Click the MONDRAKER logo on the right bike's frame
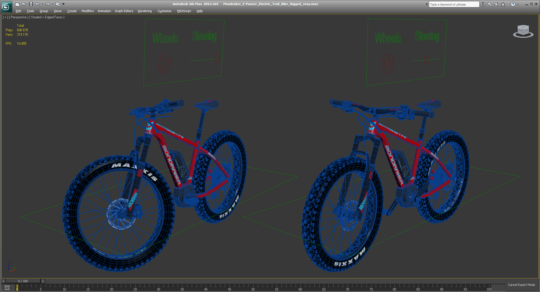Image resolution: width=540 pixels, height=292 pixels. pyautogui.click(x=394, y=165)
